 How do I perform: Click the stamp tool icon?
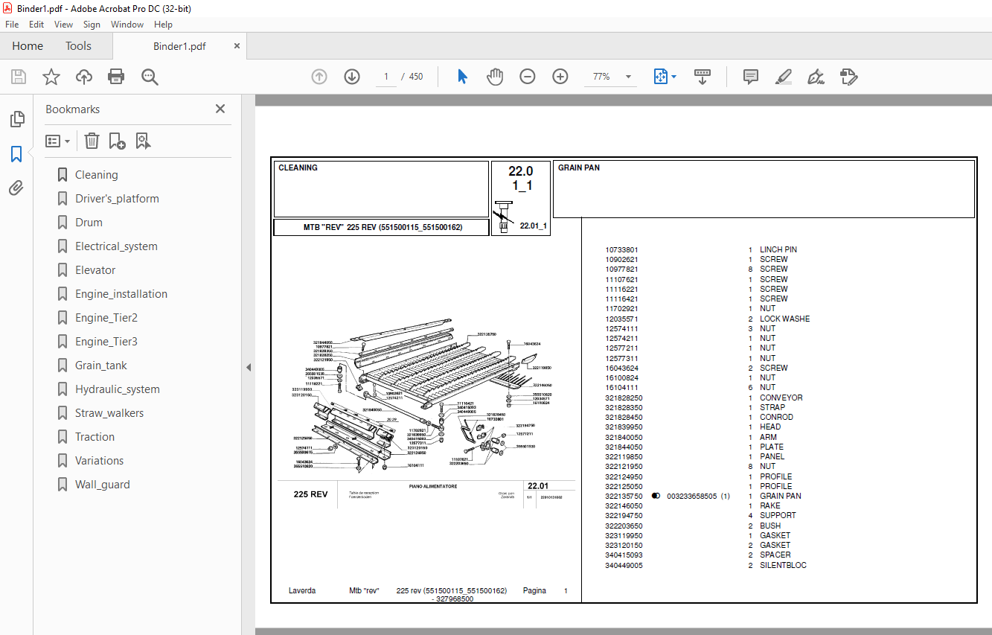(849, 77)
